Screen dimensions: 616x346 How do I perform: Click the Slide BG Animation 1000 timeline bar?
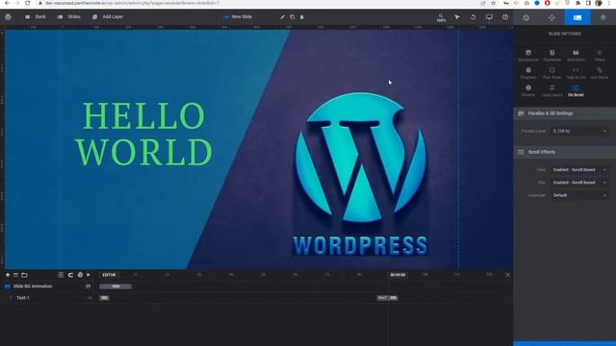(x=115, y=286)
